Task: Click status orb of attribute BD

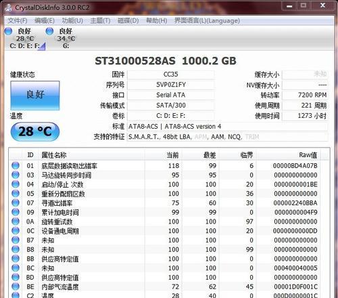Action: tap(16, 277)
